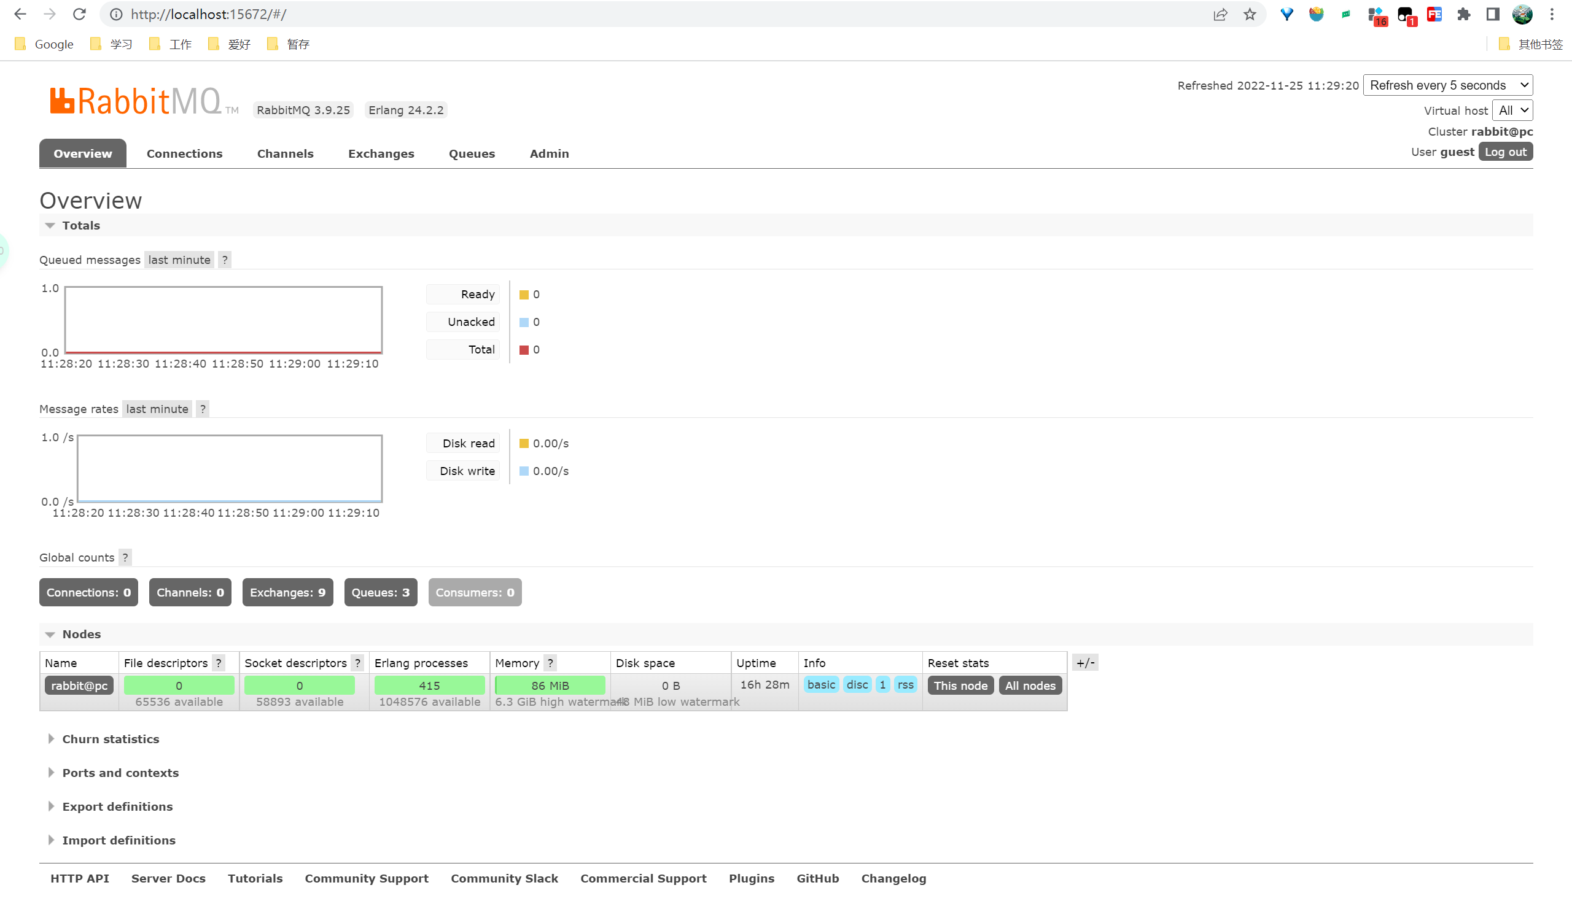Open the 学习 bookmark folder
Image resolution: width=1572 pixels, height=904 pixels.
pos(112,44)
